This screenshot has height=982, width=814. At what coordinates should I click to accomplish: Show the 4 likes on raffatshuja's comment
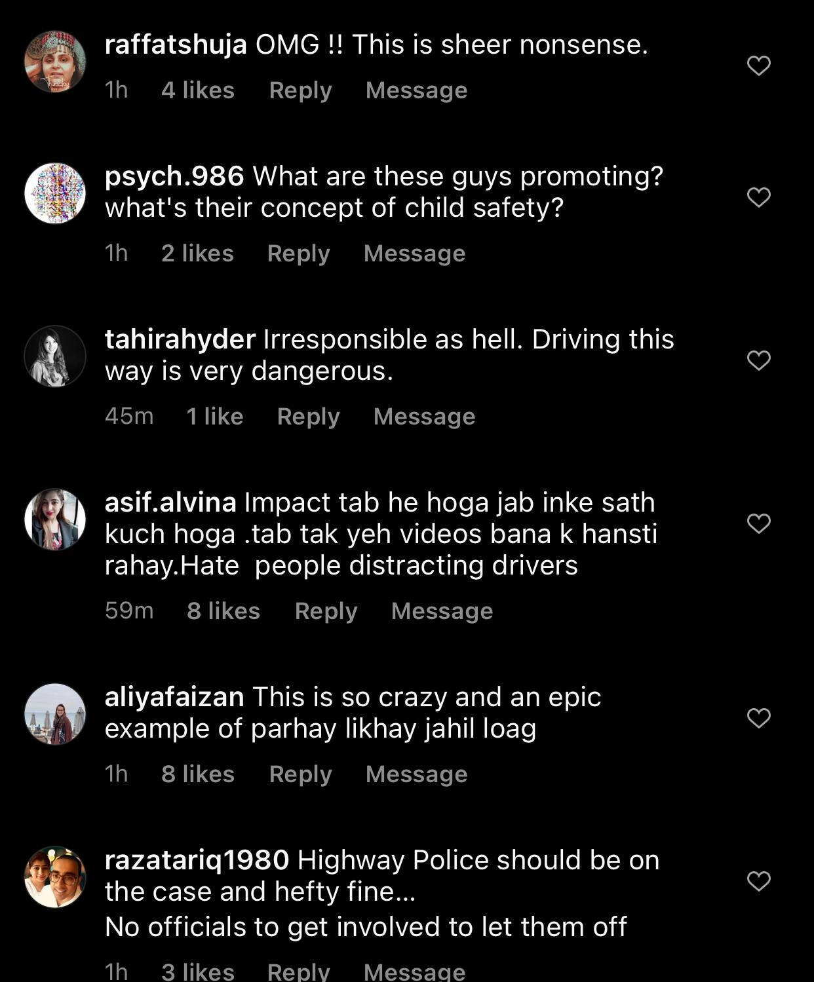(198, 90)
